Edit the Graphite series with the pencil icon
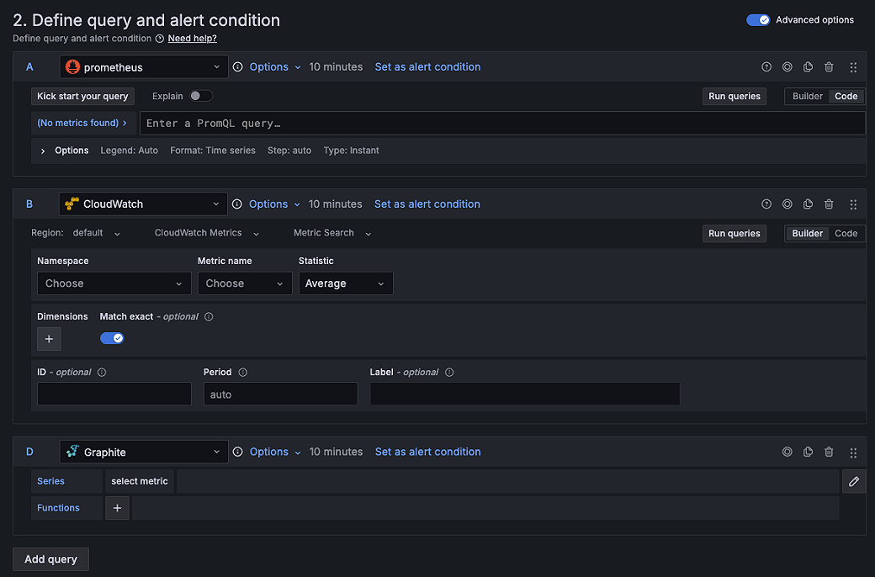This screenshot has width=875, height=577. [x=854, y=480]
